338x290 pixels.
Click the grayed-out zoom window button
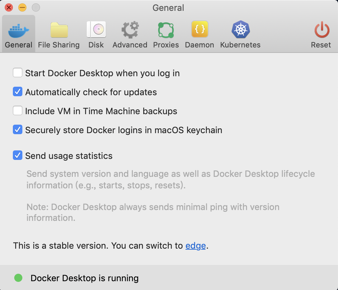(36, 7)
